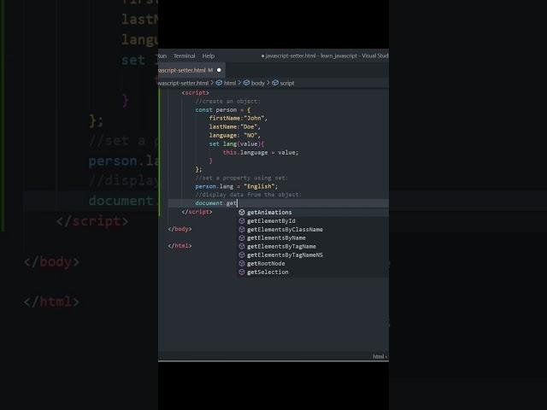Screen dimensions: 547x410
Task: Click the script breadcrumb segment
Action: [287, 83]
